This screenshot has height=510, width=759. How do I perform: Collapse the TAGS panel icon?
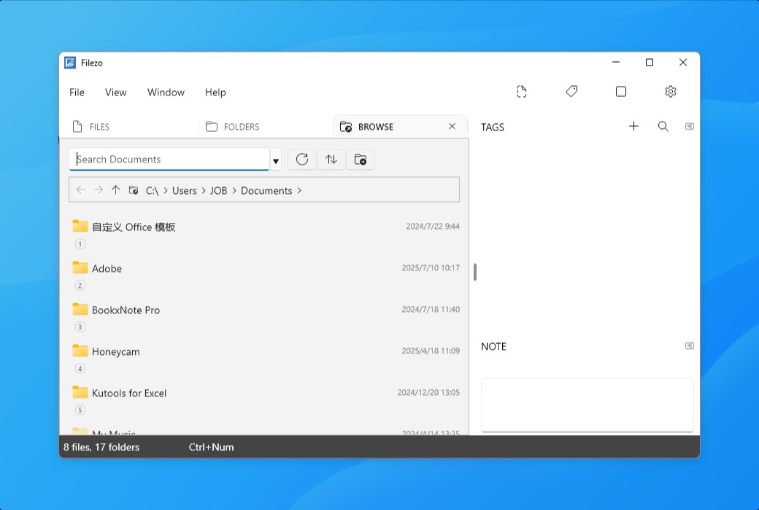(x=689, y=126)
